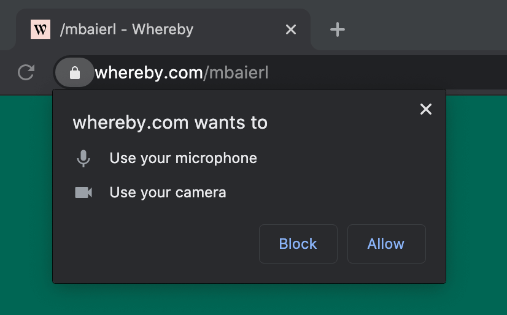Click the green page background below the prompt

coord(252,300)
